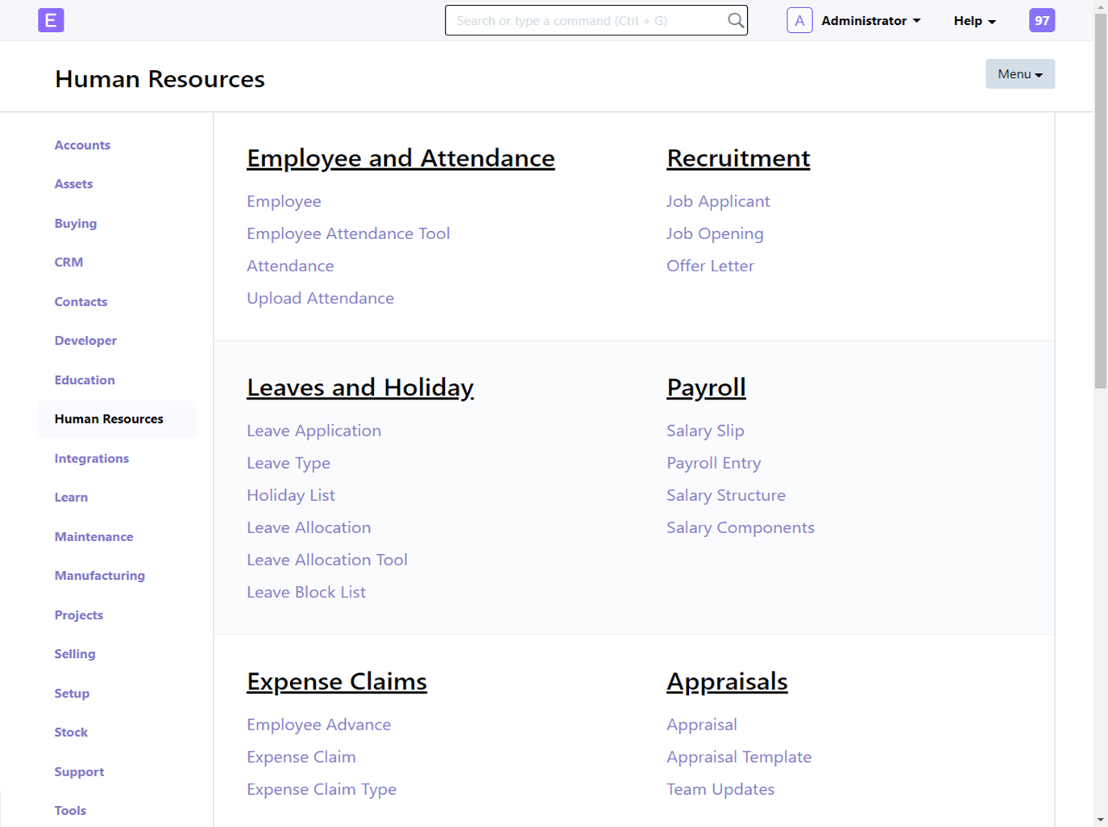
Task: Open the Appraisal Template list
Action: (739, 756)
